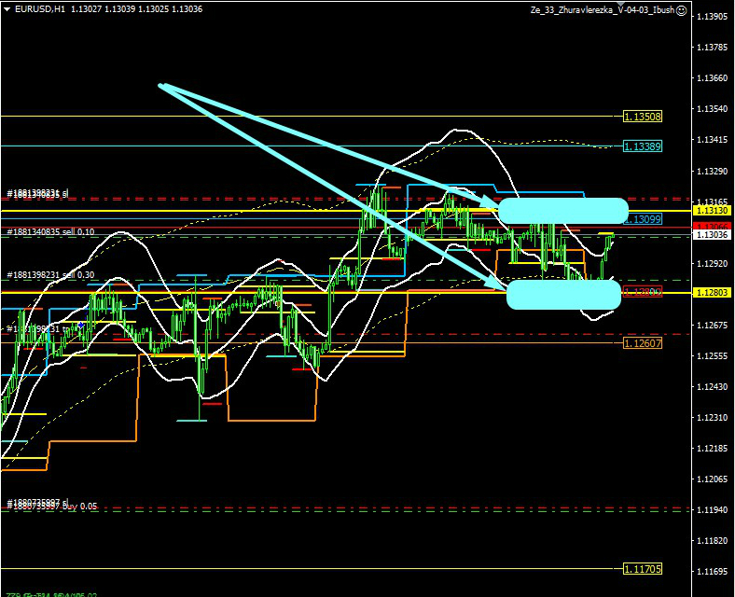Image resolution: width=735 pixels, height=597 pixels.
Task: Click the gray chart shift triangle marker
Action: 620,5
